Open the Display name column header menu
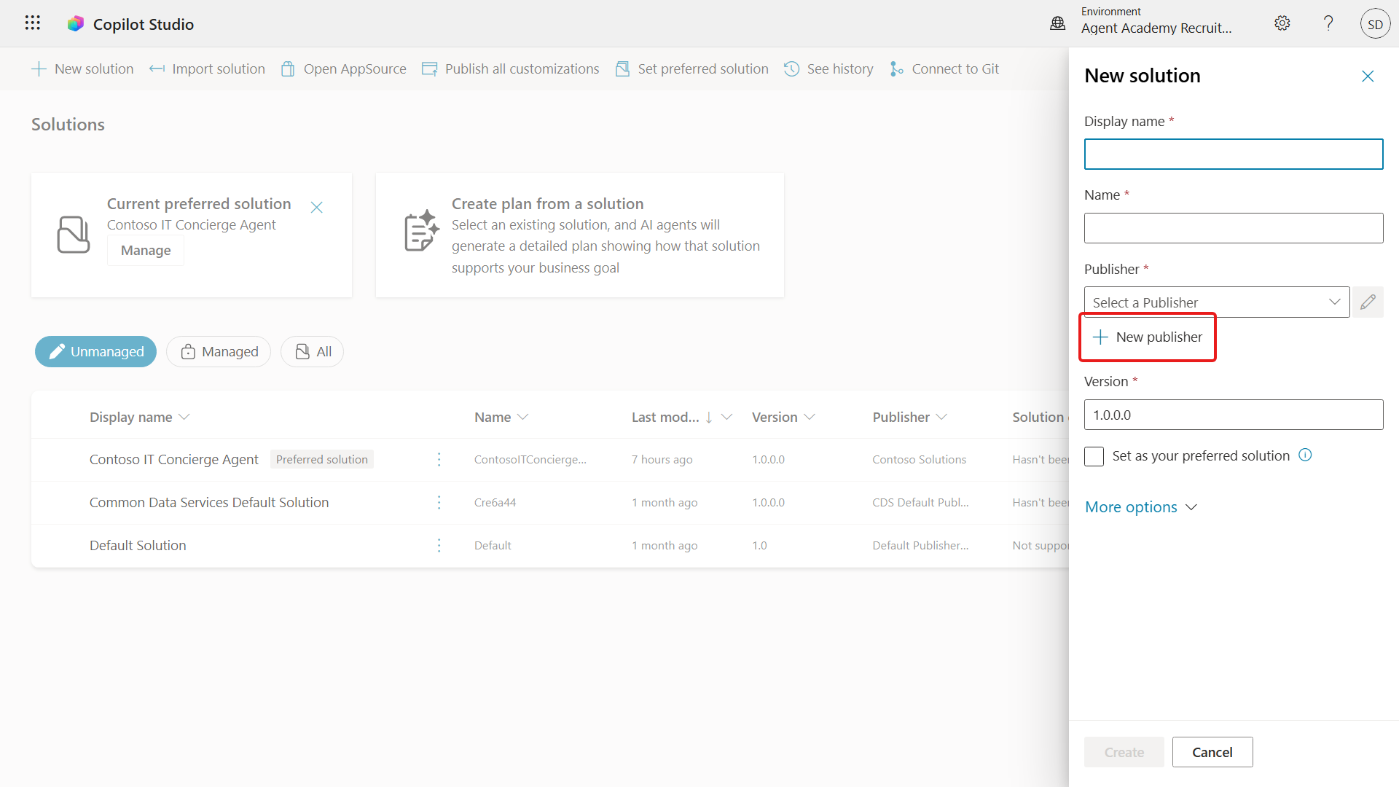 click(139, 417)
